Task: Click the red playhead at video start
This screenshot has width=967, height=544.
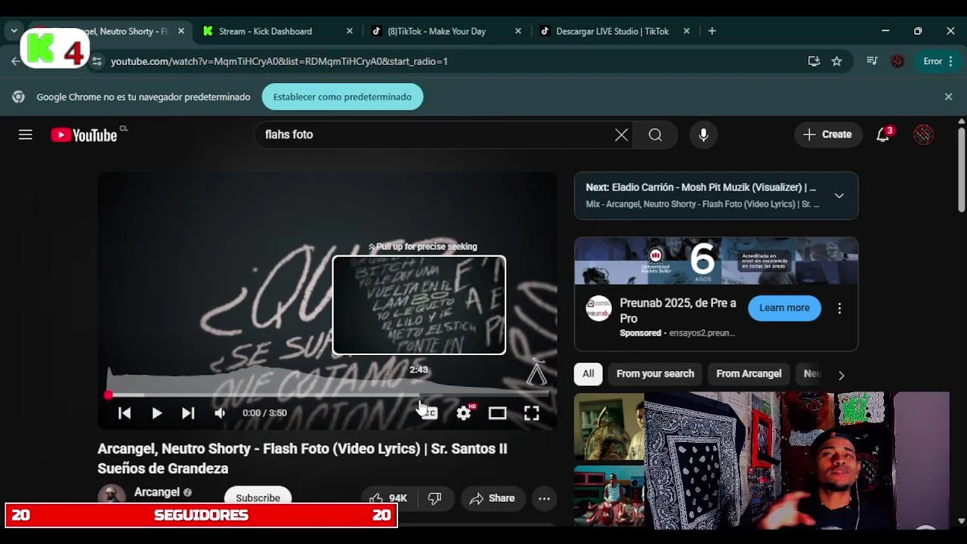Action: [x=108, y=394]
